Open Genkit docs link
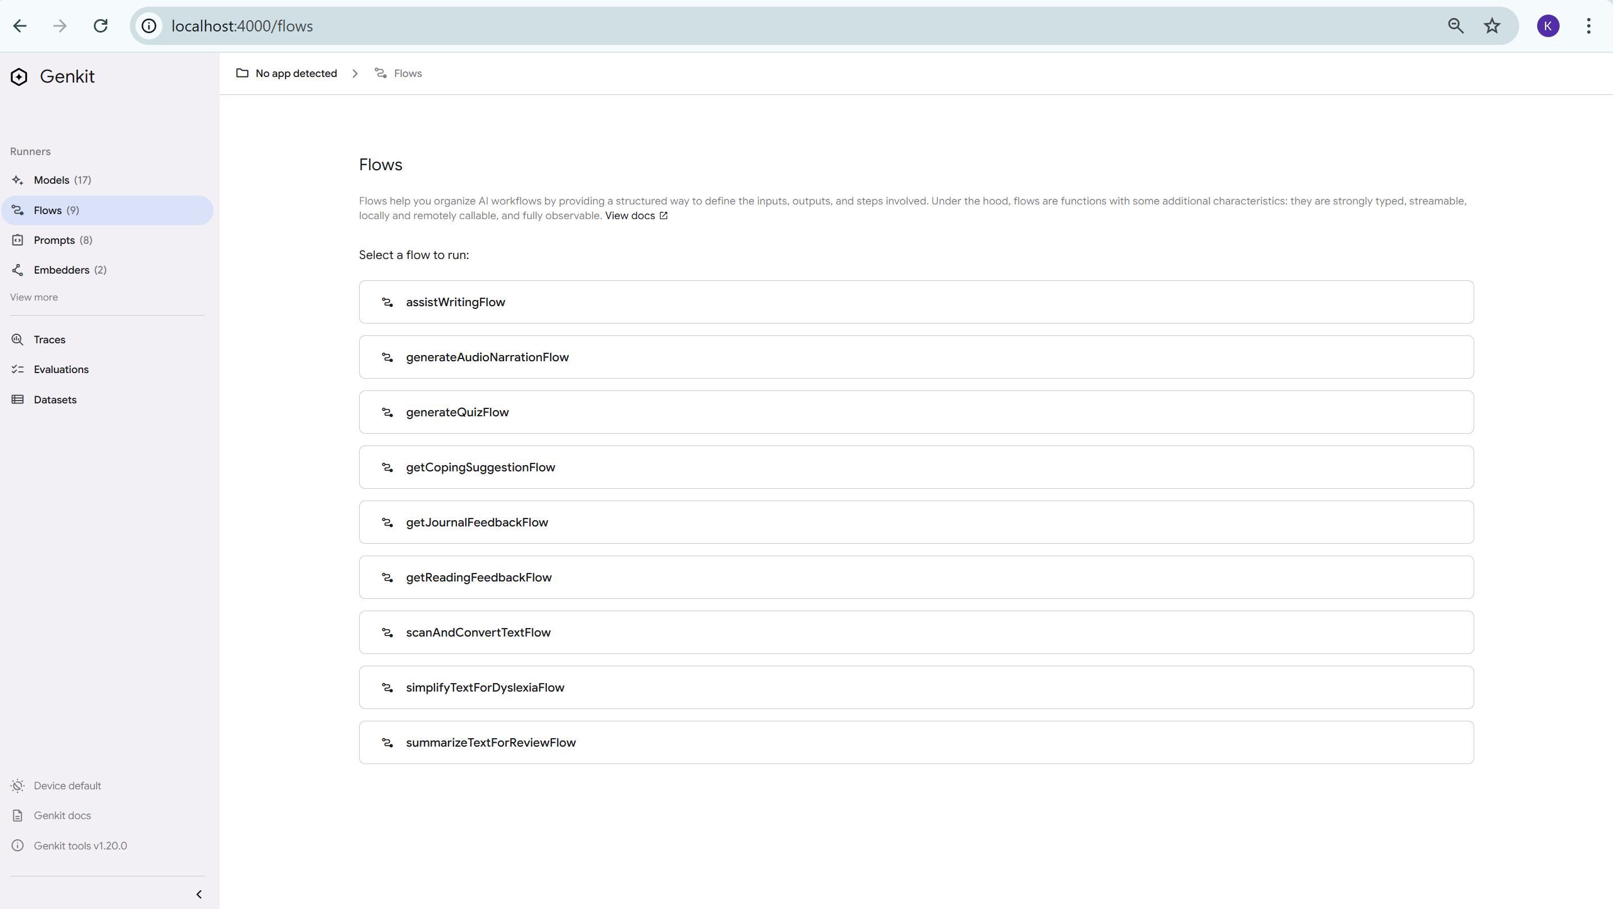Screen dimensions: 1613x909 click(x=62, y=816)
